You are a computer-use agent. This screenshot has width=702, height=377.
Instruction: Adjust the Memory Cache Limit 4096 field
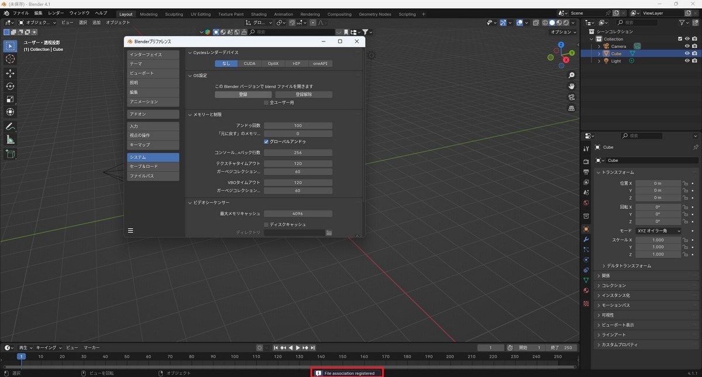[x=298, y=214]
